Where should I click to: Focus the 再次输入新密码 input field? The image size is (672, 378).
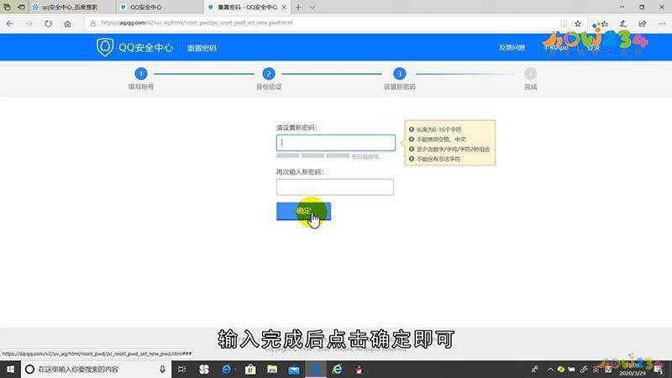335,187
